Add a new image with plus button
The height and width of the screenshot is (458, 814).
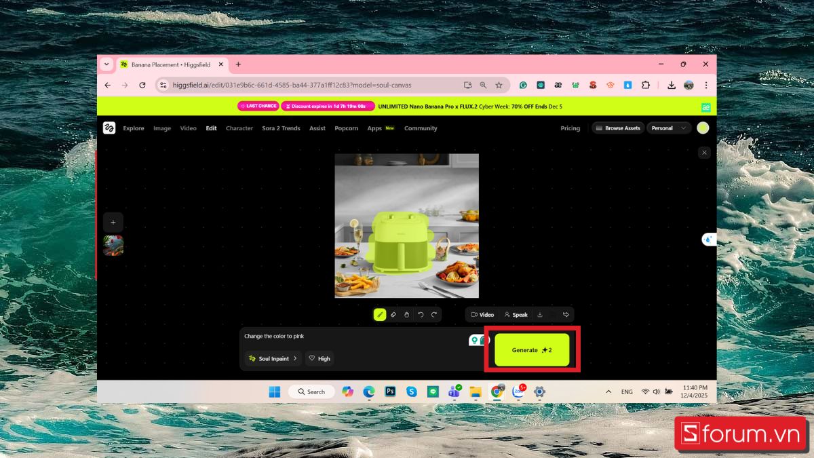pos(113,222)
